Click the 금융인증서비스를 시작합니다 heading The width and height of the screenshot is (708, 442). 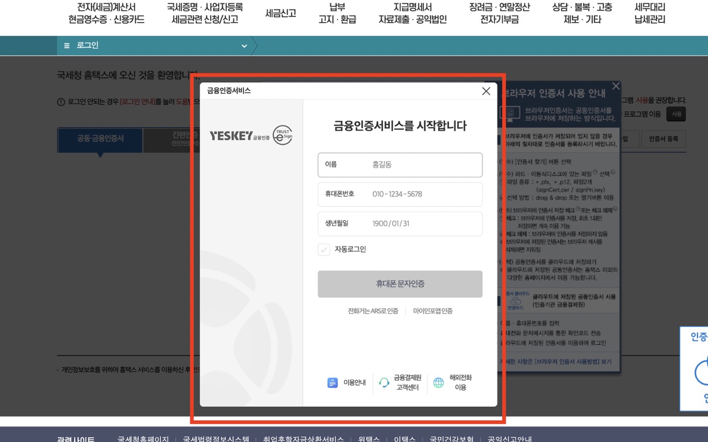(x=400, y=126)
